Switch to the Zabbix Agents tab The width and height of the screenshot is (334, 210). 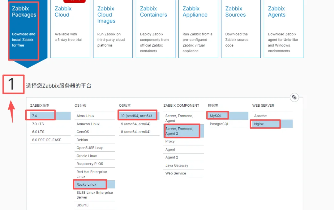(x=284, y=29)
